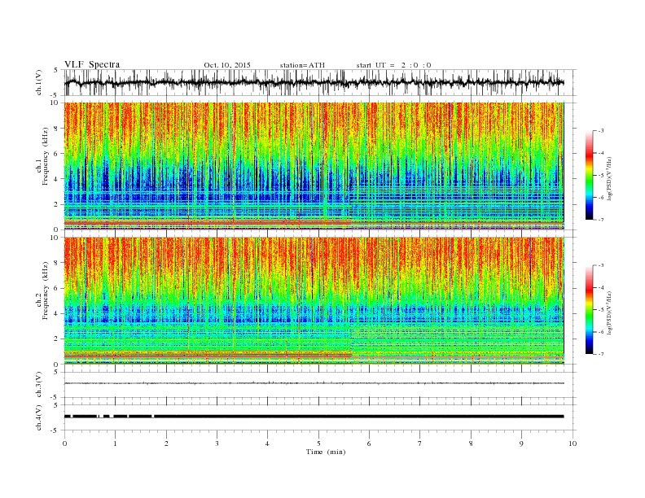Viewport: 645px width, 498px height.
Task: Click the ch.3 voltage trace line
Action: [x=314, y=383]
